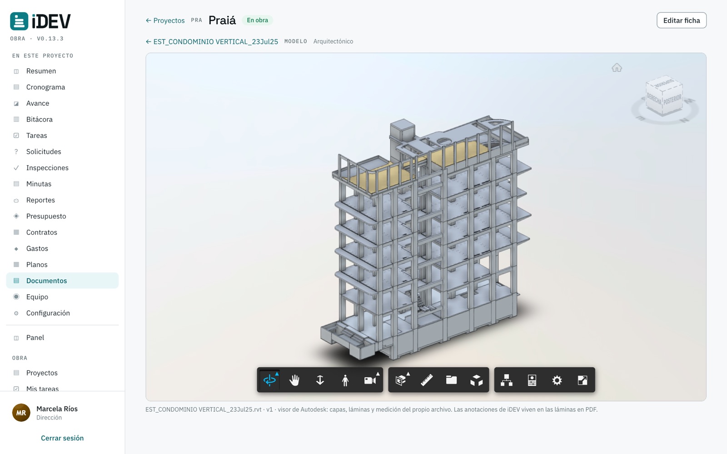Open Proyectos under OBRA section
Image resolution: width=727 pixels, height=454 pixels.
pyautogui.click(x=62, y=373)
